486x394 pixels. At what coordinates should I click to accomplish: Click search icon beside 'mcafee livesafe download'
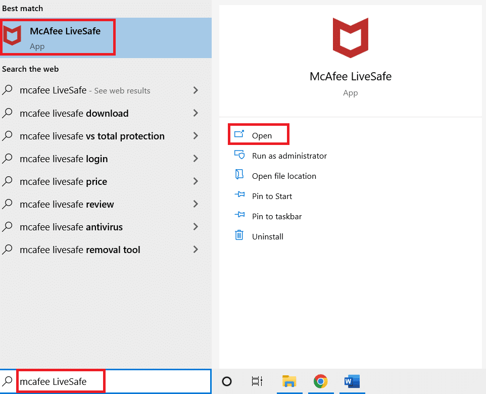(x=7, y=113)
